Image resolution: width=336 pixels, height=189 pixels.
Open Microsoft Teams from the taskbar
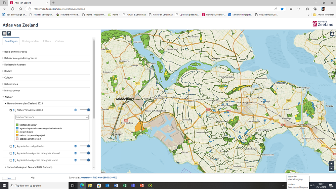point(133,186)
